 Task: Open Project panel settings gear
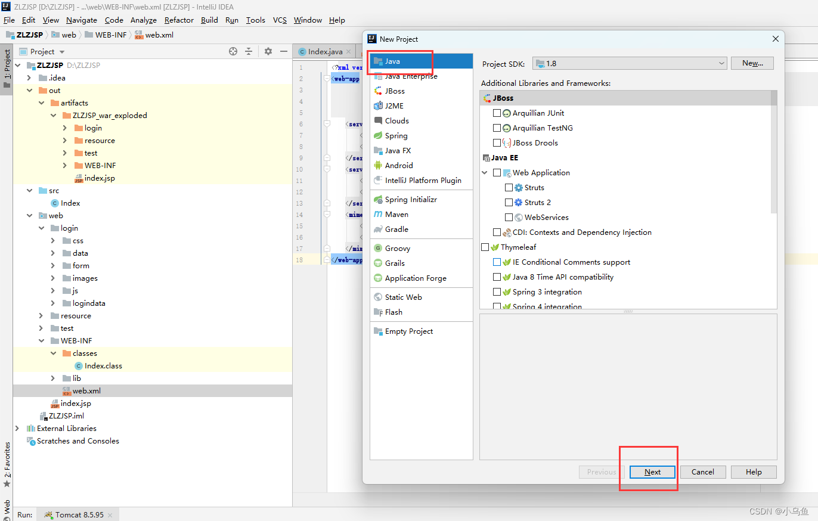click(268, 52)
